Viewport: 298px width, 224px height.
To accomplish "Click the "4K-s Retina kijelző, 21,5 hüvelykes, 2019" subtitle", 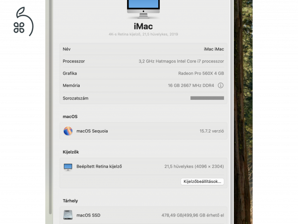I will coord(143,34).
